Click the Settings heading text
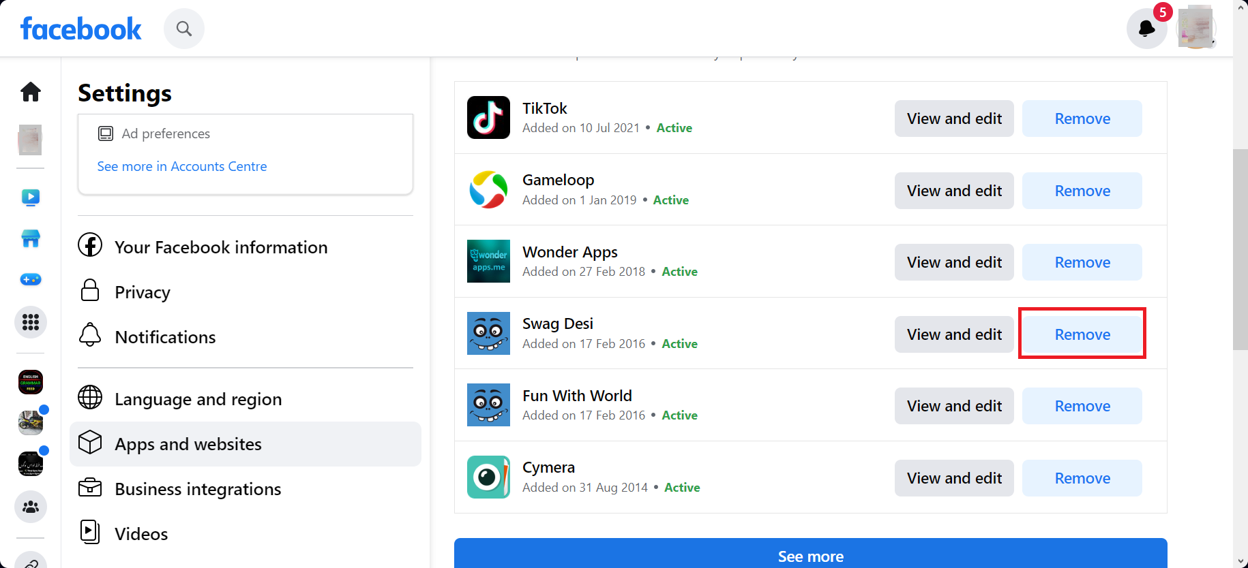The height and width of the screenshot is (568, 1248). point(125,93)
